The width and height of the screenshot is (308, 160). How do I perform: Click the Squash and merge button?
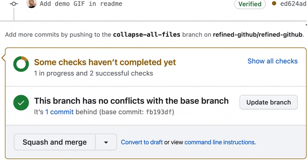coord(55,142)
